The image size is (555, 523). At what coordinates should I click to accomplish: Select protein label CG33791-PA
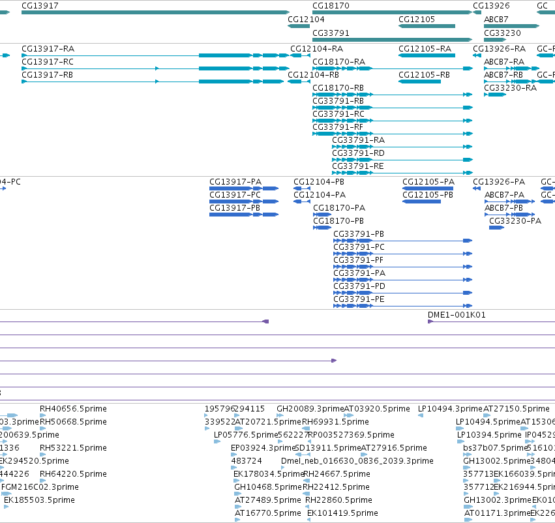click(x=359, y=273)
